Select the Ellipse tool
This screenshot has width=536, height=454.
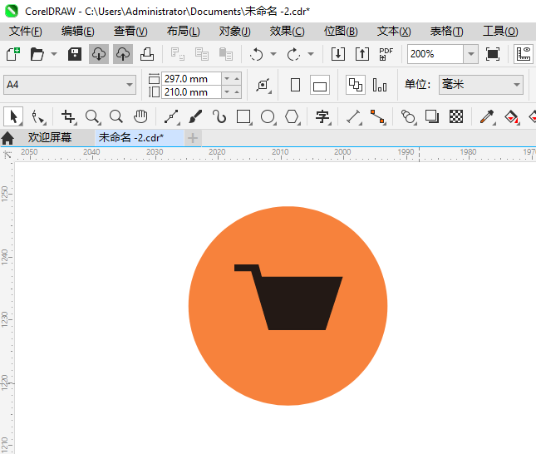[268, 116]
